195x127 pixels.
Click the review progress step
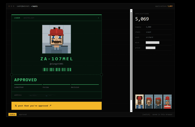46,87
